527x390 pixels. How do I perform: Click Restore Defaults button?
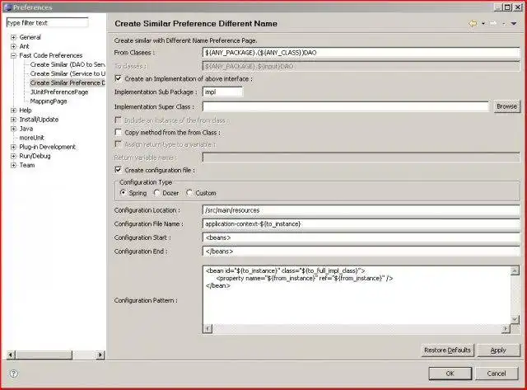447,350
